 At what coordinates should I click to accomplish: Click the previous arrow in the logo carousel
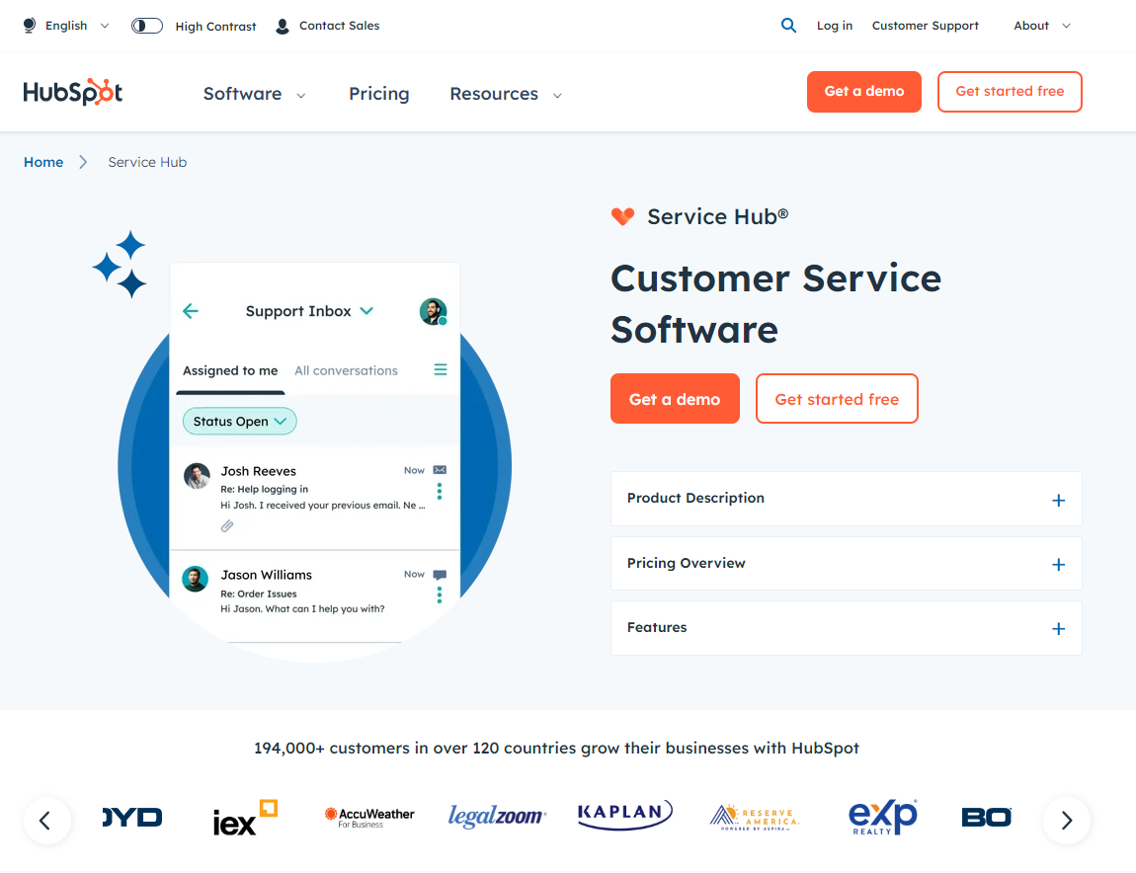(46, 820)
